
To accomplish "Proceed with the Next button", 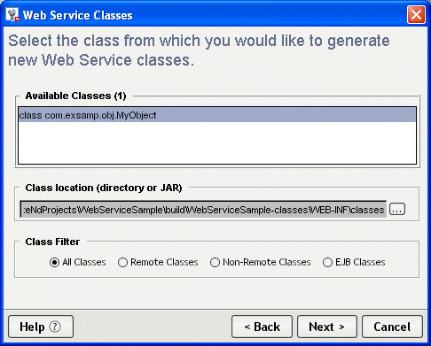I will (327, 327).
